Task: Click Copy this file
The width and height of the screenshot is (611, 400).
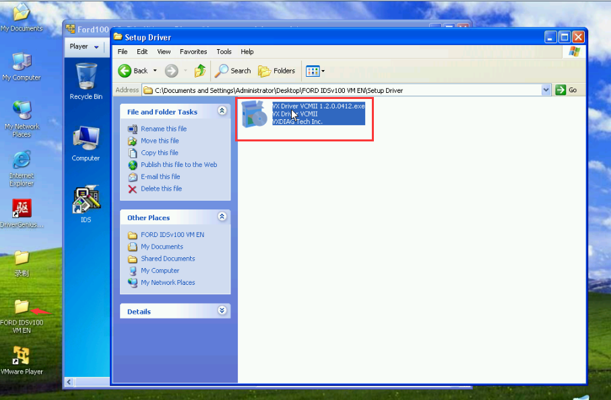Action: coord(160,153)
